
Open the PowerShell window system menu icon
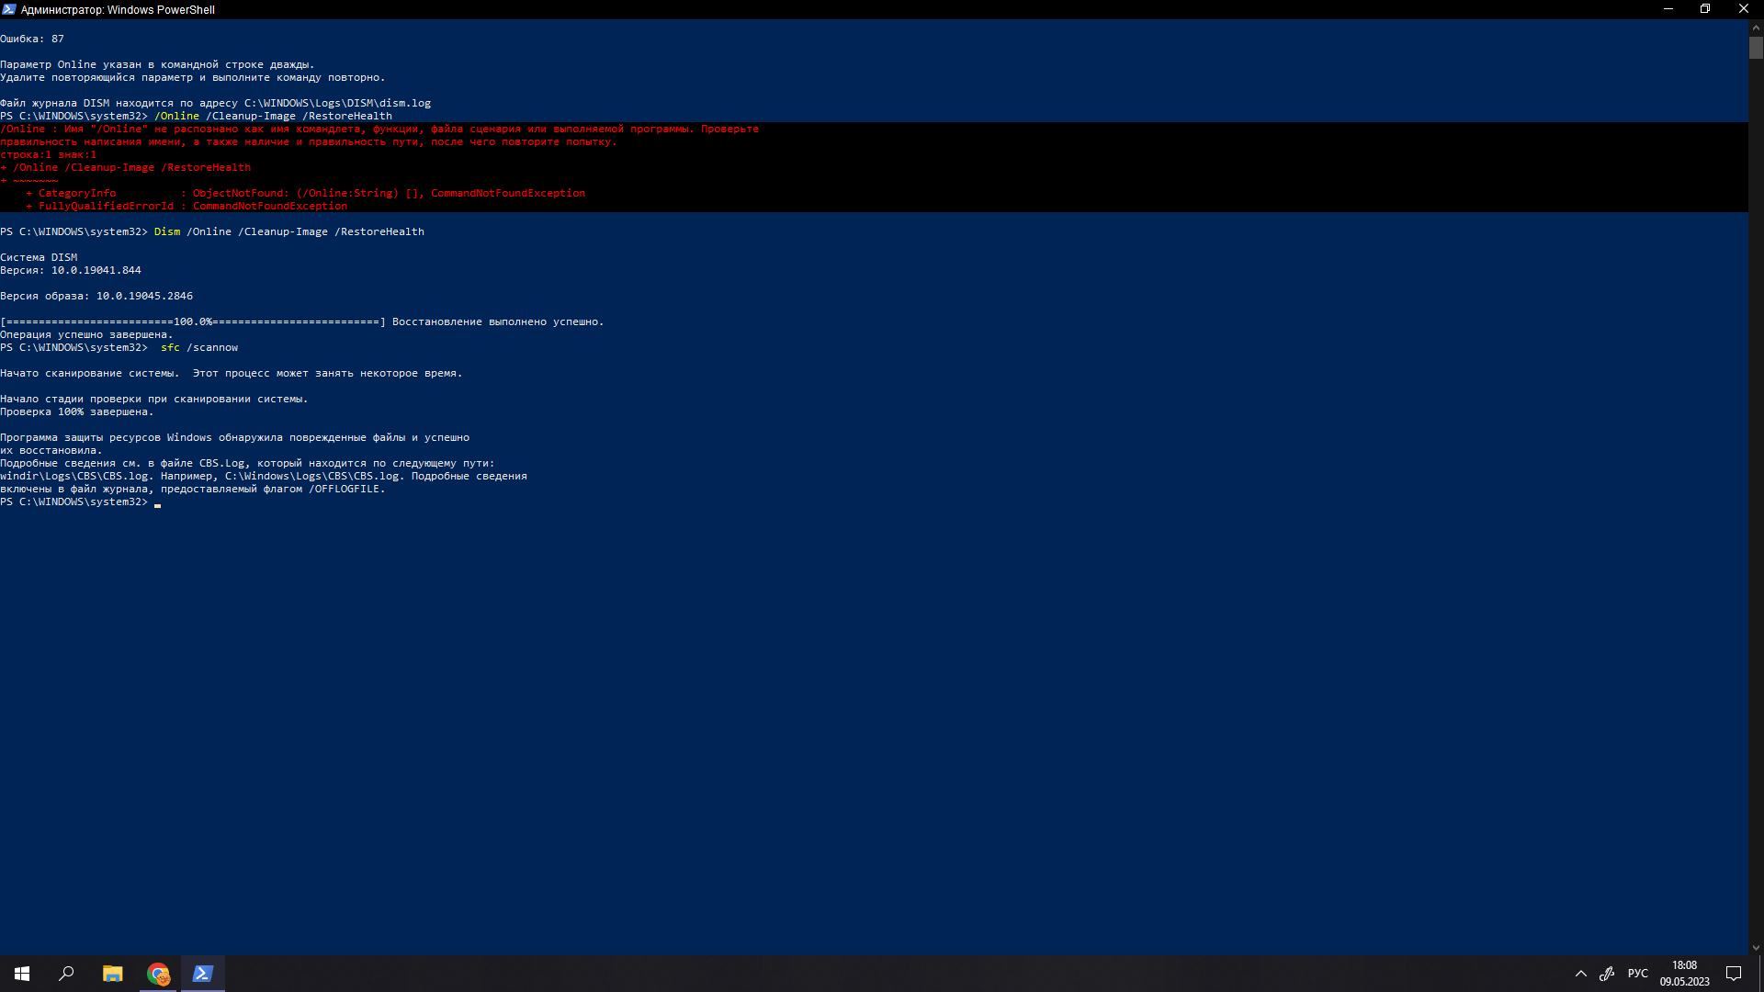pyautogui.click(x=8, y=9)
